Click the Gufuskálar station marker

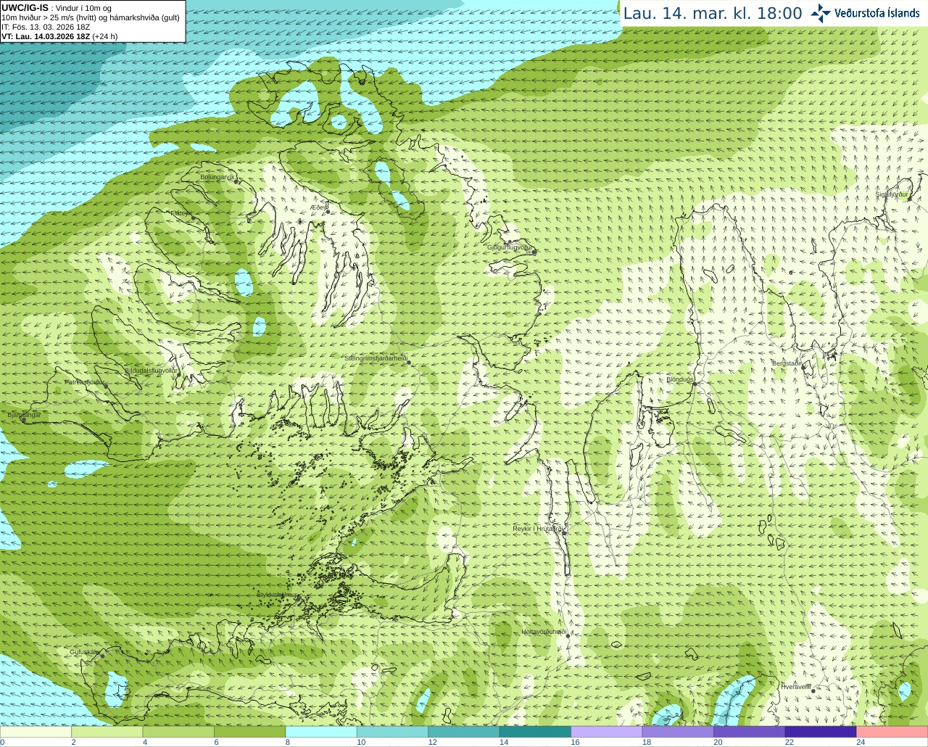click(102, 656)
